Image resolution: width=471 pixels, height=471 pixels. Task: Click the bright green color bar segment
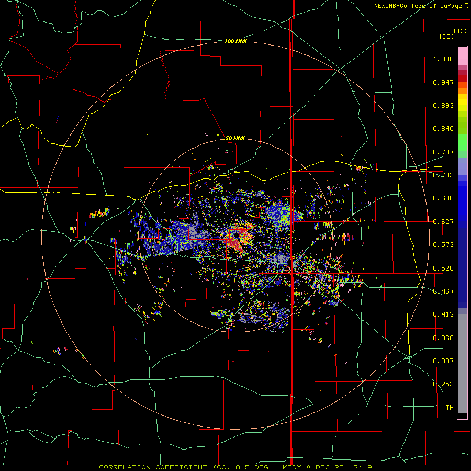tap(462, 143)
